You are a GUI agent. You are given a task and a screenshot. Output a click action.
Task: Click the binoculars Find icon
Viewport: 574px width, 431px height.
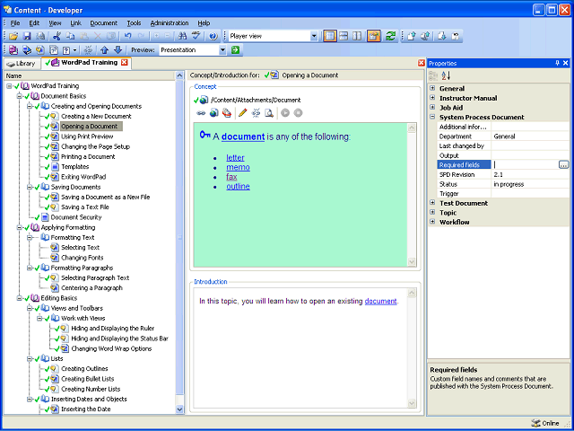(182, 36)
